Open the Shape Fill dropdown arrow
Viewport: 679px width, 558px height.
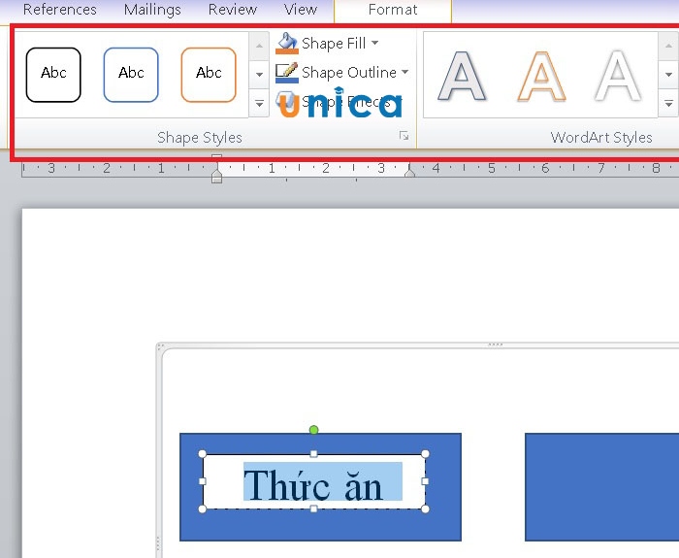375,44
